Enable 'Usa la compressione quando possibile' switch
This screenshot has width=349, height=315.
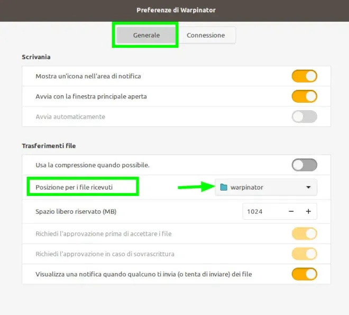tap(304, 165)
